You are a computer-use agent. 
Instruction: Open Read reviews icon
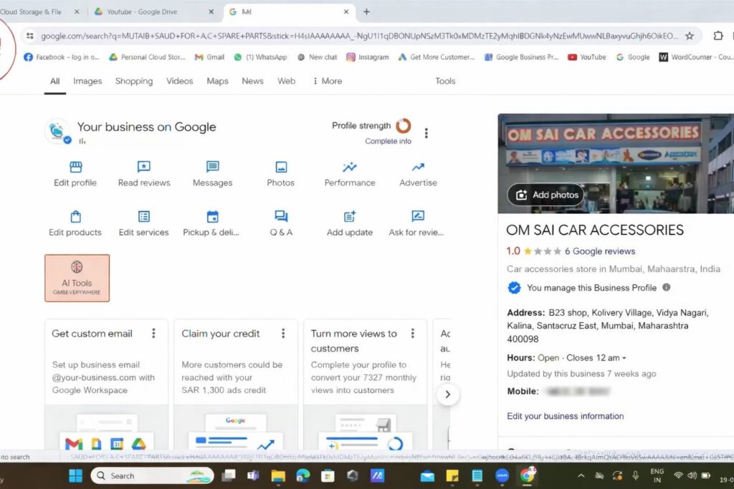click(143, 168)
